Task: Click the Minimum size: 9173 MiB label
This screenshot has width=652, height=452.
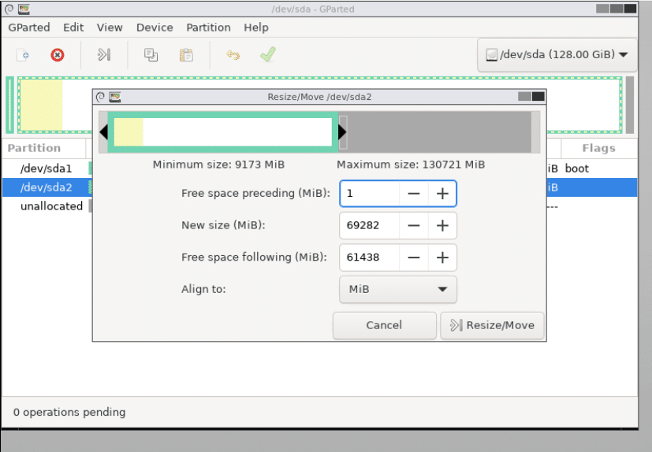Action: click(218, 165)
